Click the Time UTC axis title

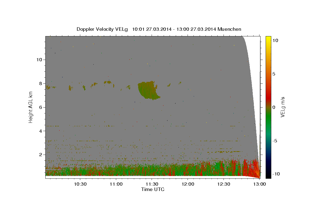[153, 189]
